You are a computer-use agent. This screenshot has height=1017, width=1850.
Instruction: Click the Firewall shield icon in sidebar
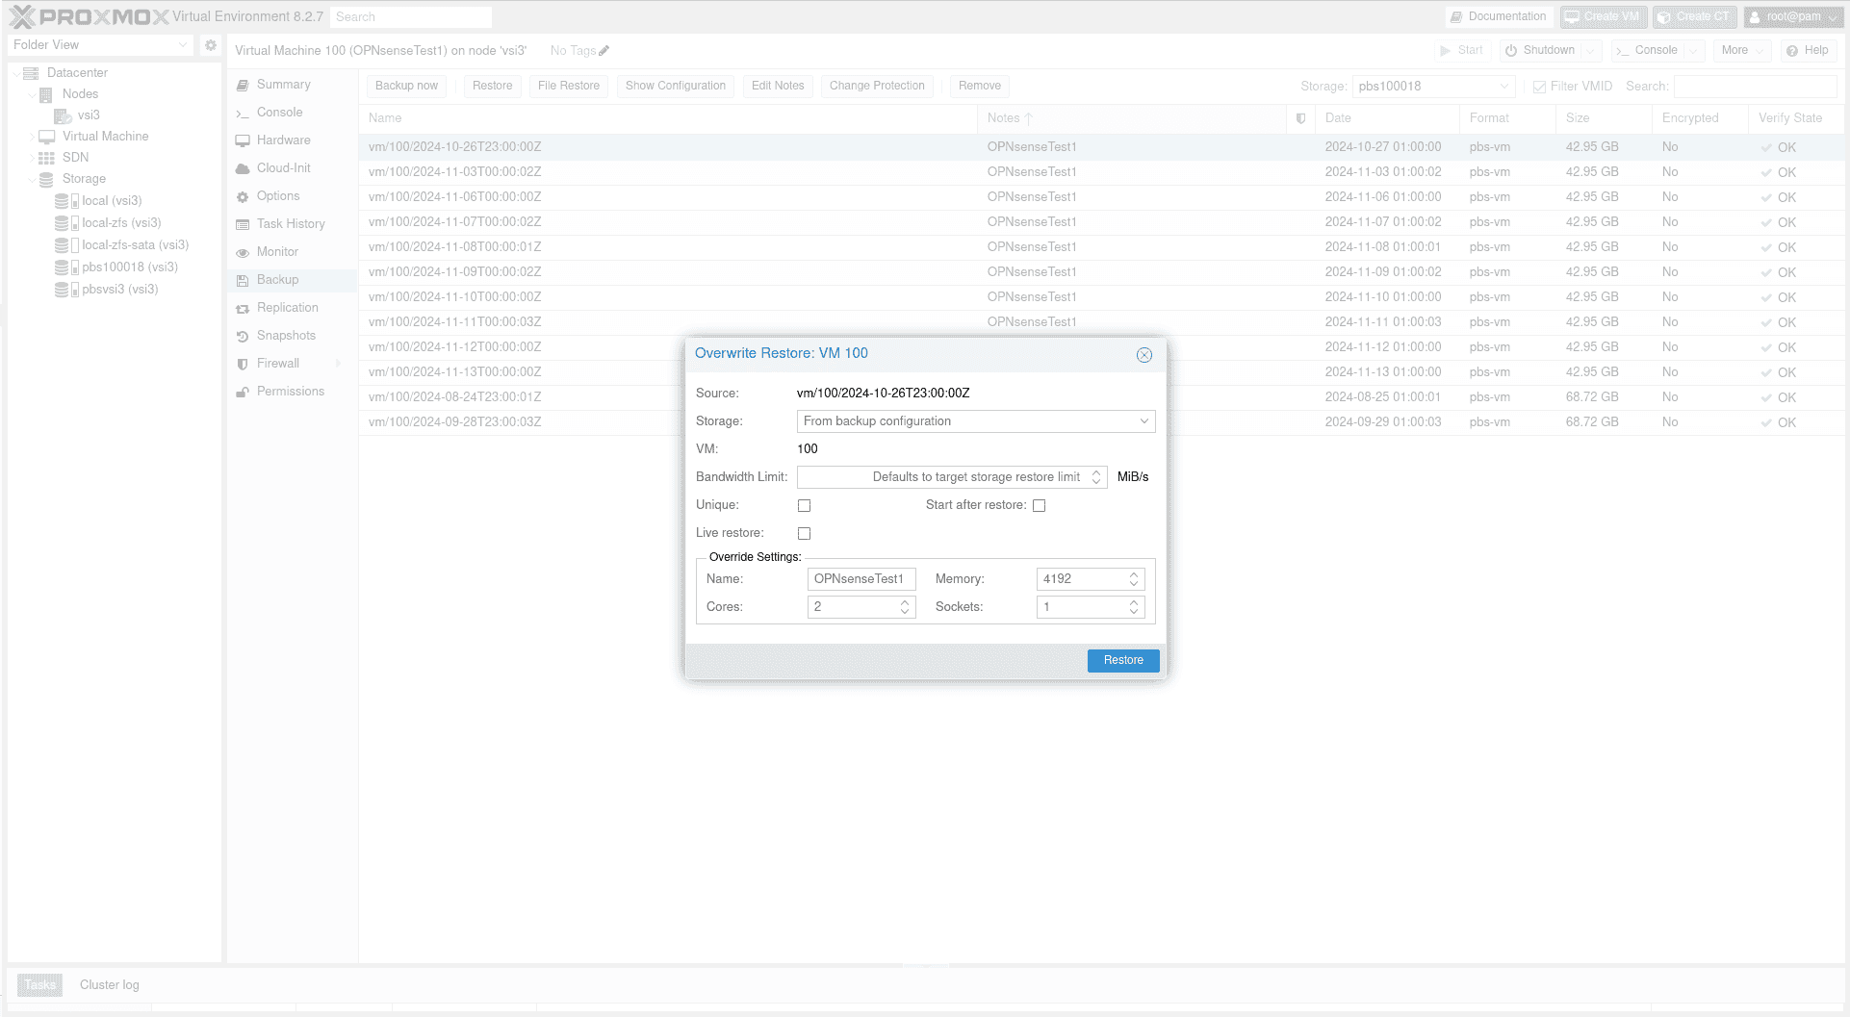coord(243,364)
